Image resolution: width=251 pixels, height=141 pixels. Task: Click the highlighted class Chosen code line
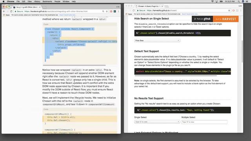pos(69,29)
